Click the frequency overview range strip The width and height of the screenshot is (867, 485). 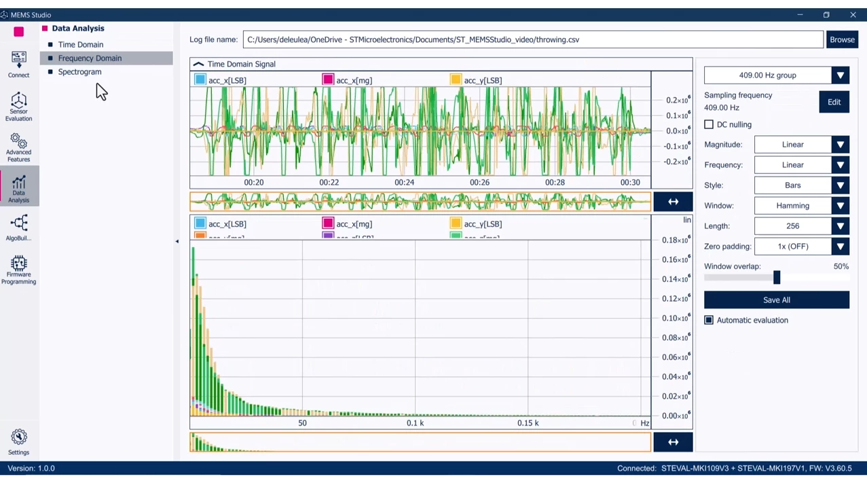420,442
